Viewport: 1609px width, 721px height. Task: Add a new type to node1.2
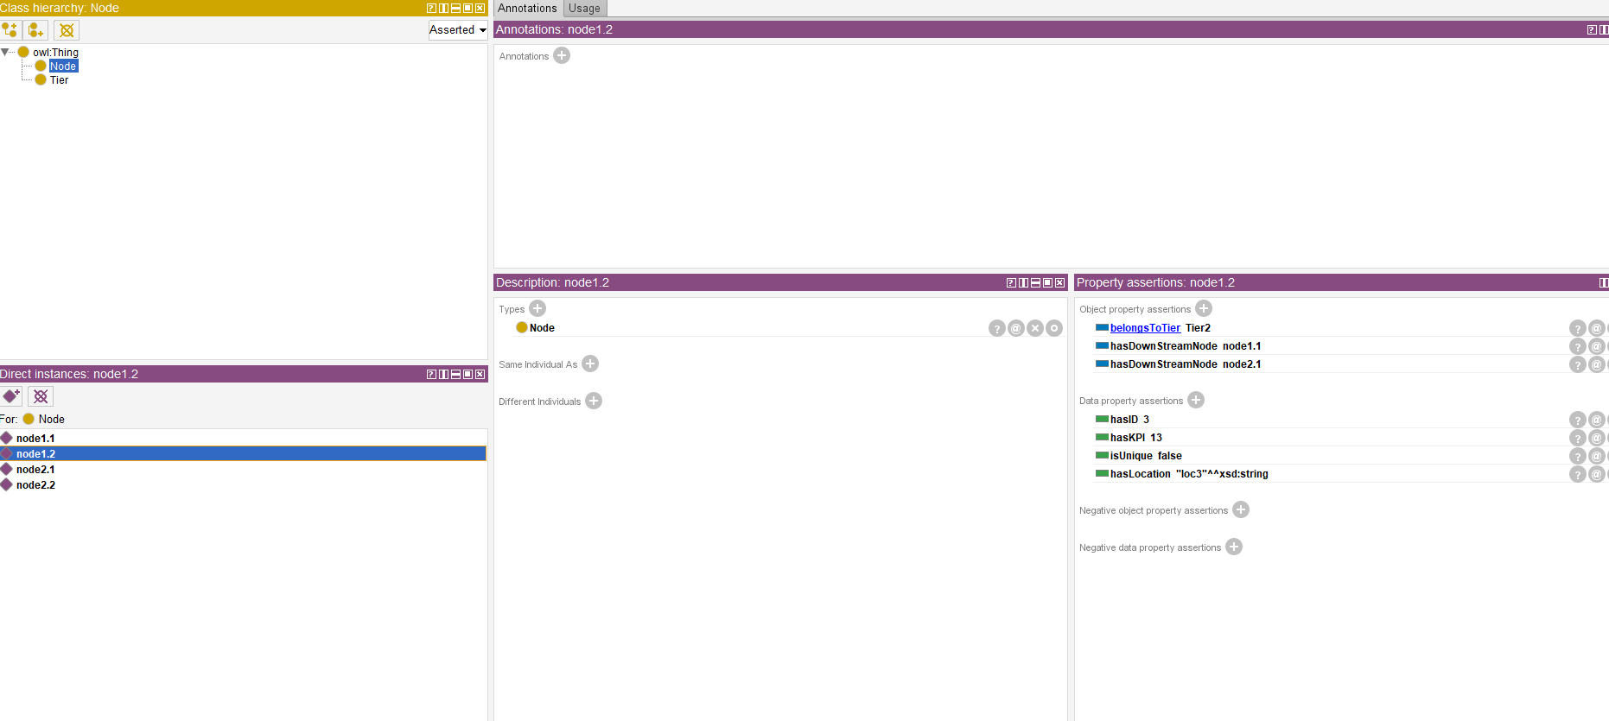coord(537,309)
